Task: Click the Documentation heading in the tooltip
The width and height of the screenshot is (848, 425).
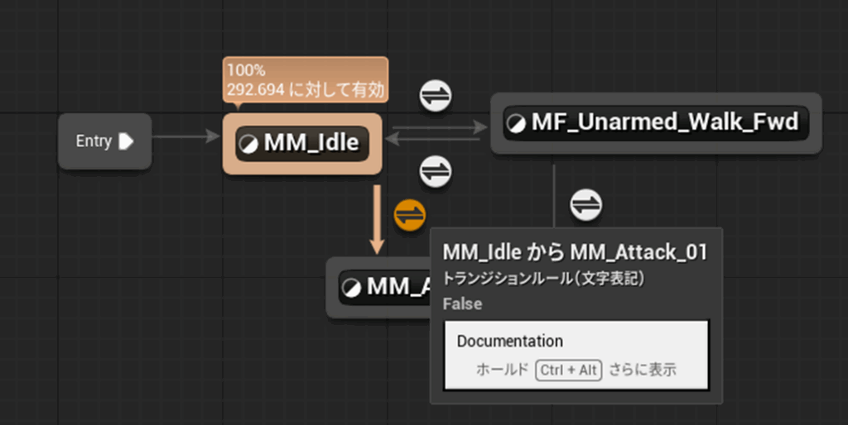Action: pos(510,341)
